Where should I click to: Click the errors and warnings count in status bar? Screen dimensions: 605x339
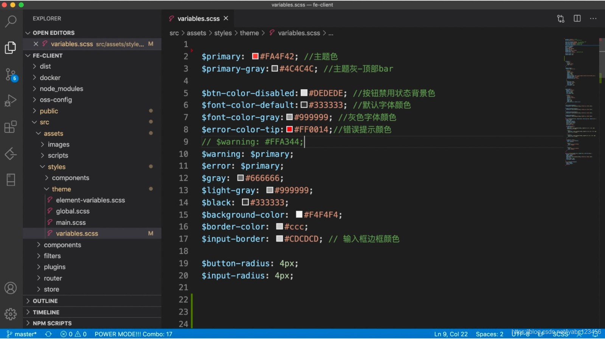(x=74, y=334)
